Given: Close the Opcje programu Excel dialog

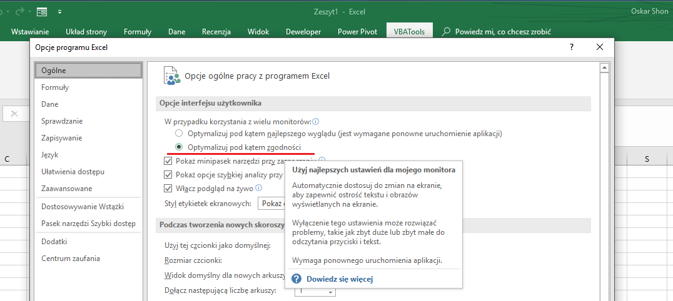Looking at the screenshot, I should (x=600, y=47).
